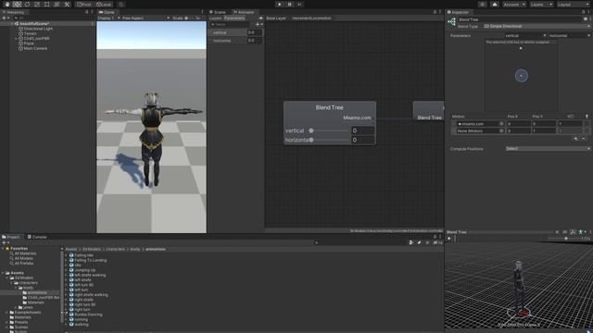593x333 pixels.
Task: Open the Blend Type dropdown in the Inspector
Action: coord(536,27)
